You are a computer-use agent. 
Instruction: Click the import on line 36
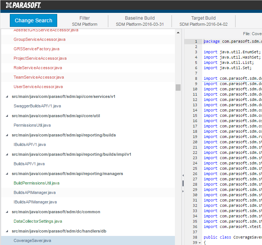233,226
